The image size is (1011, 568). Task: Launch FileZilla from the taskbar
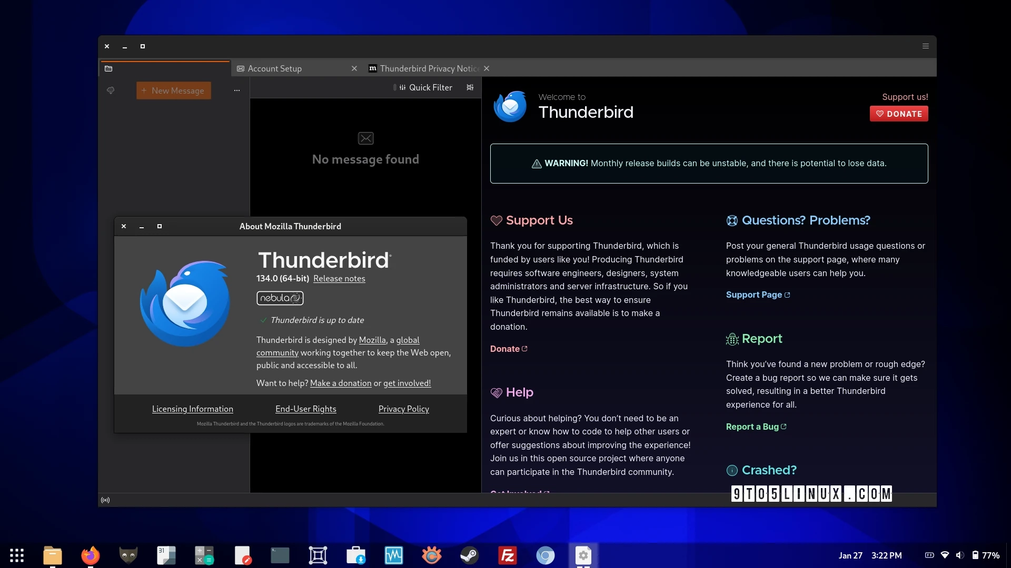(x=508, y=555)
